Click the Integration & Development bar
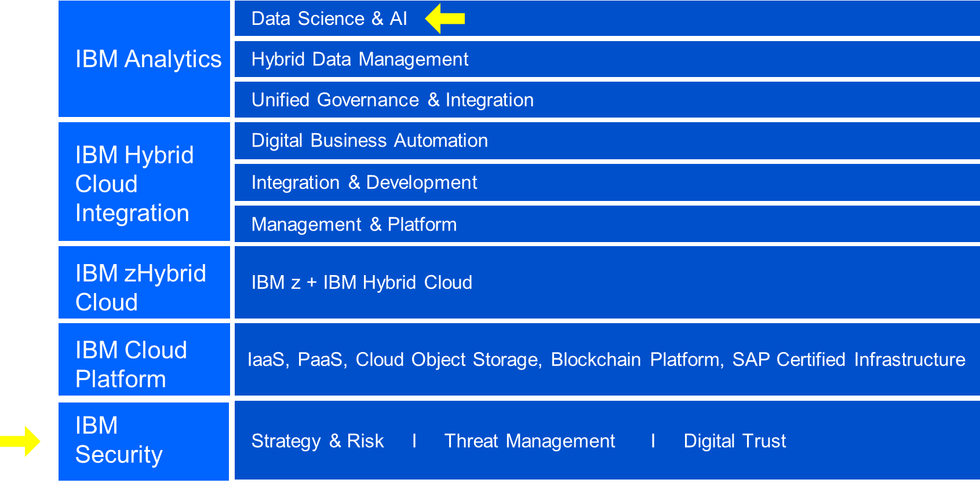The height and width of the screenshot is (483, 980). (607, 182)
